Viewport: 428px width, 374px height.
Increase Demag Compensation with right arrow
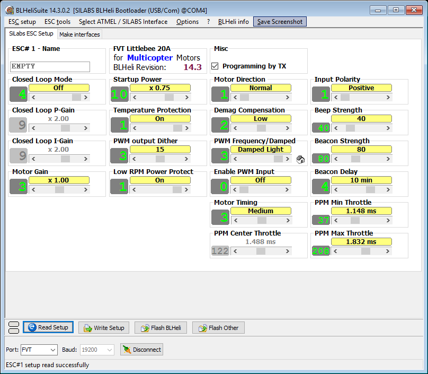[288, 128]
